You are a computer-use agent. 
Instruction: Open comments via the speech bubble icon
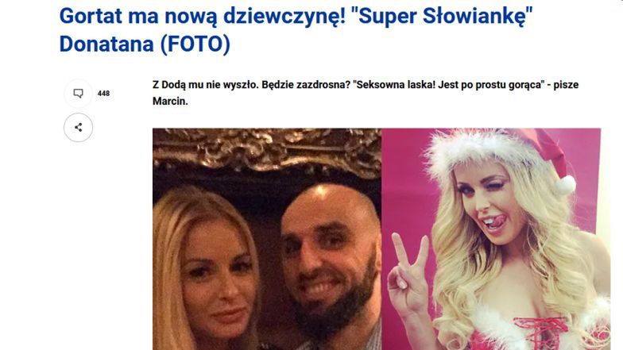[78, 94]
